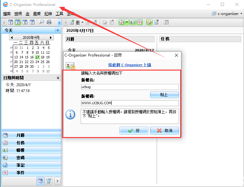Click the checklist mark-complete icon
244x187 pixels.
[x=105, y=22]
